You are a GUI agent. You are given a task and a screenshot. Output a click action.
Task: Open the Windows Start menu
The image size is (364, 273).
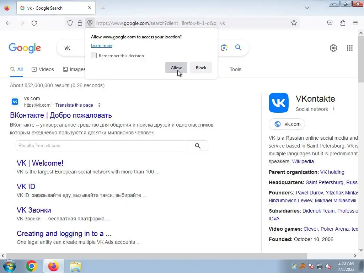click(x=9, y=266)
